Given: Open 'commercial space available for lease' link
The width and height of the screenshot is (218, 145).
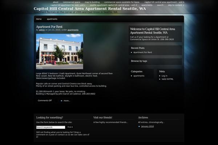Looking at the screenshot, I should [122, 2].
